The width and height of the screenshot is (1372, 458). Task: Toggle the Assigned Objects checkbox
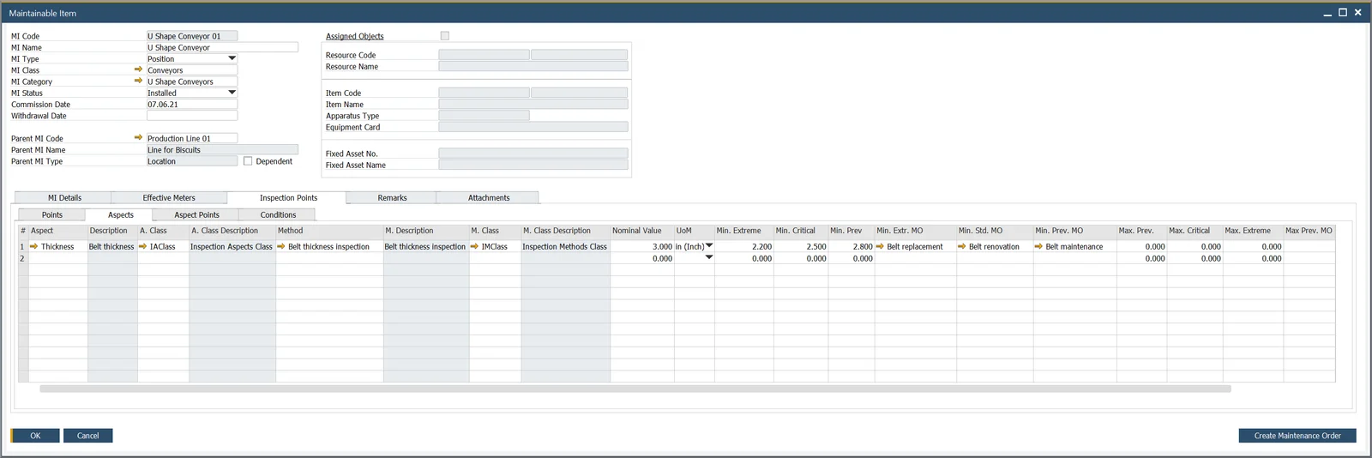444,35
